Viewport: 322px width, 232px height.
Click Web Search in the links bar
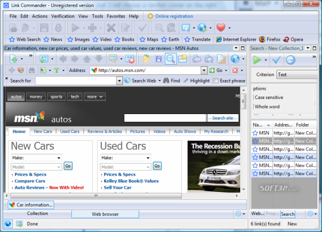(25, 39)
